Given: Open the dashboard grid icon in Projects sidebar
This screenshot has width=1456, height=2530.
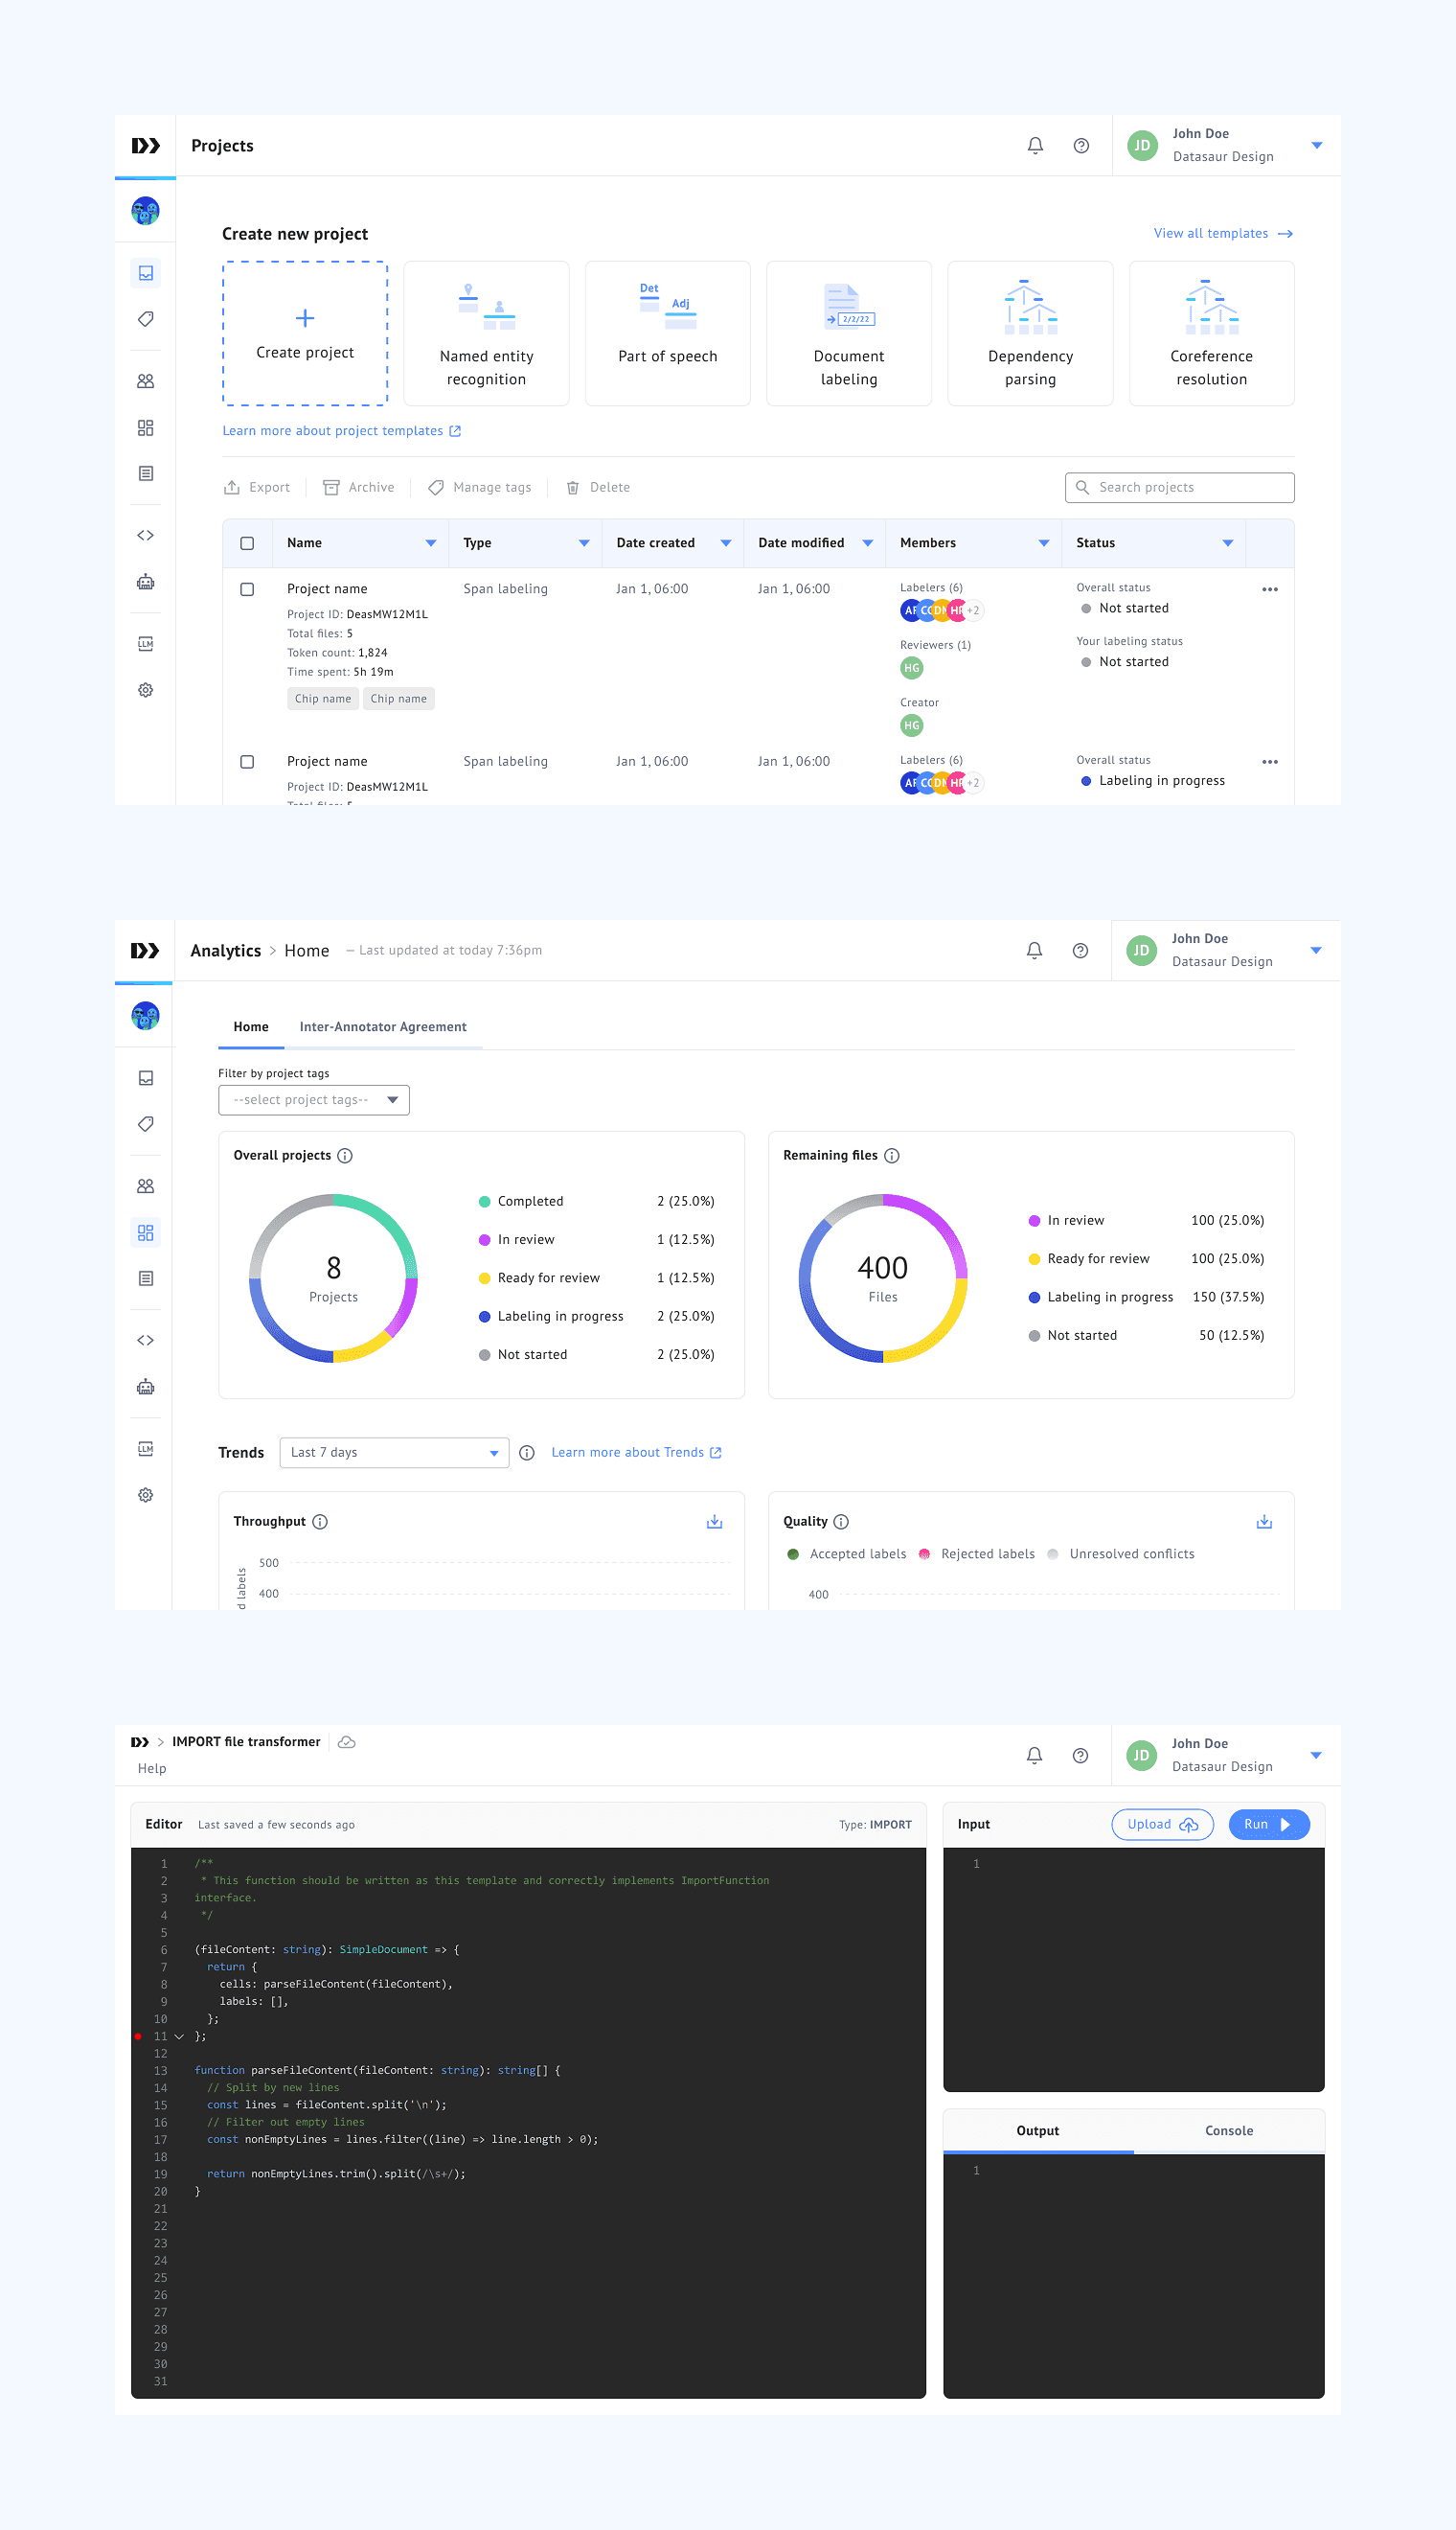Looking at the screenshot, I should click(x=145, y=427).
